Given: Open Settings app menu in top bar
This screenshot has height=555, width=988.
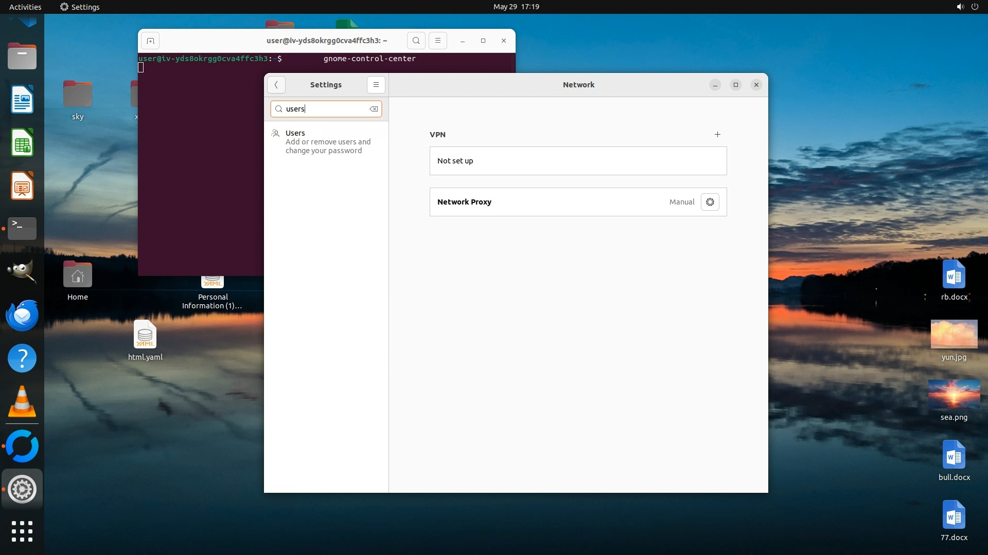Looking at the screenshot, I should coord(80,7).
